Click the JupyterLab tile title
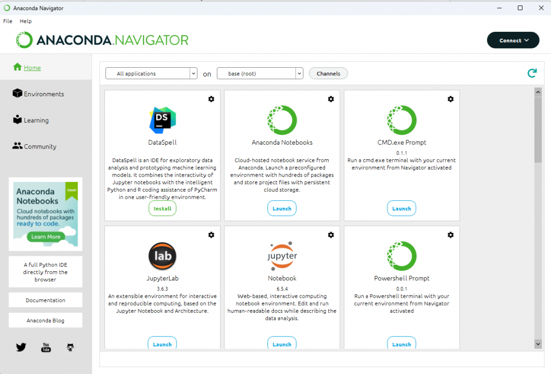Viewport: 551px width, 374px height. coord(163,278)
